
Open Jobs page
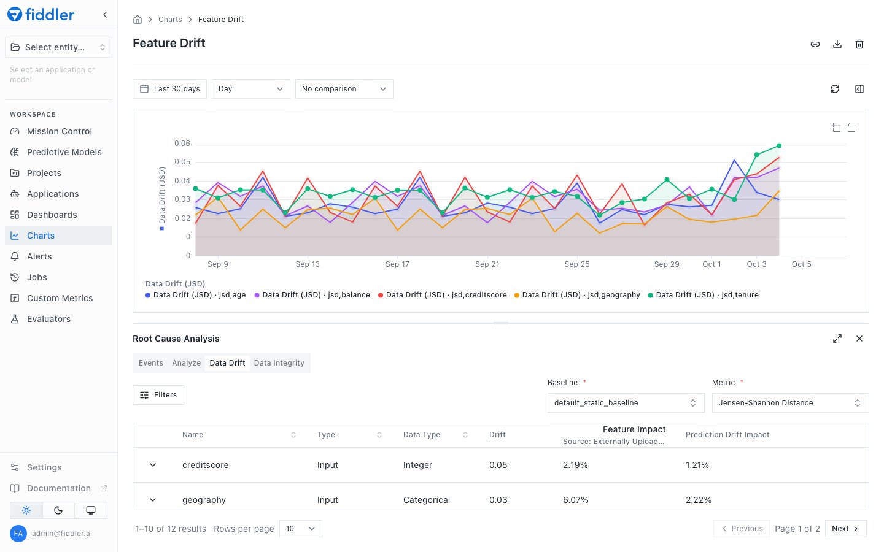point(58,277)
